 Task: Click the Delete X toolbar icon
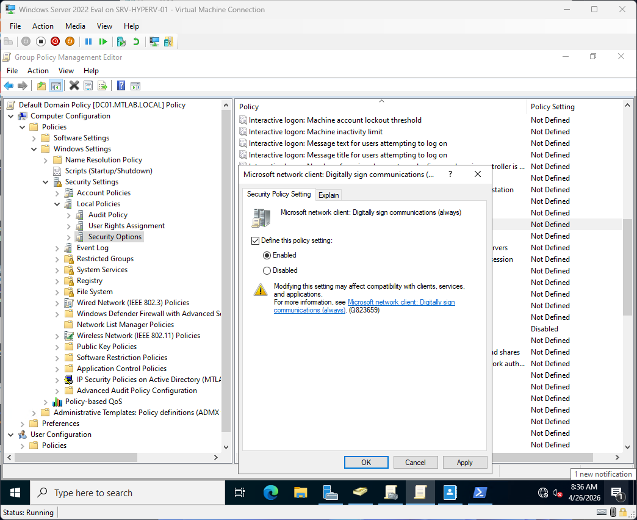[74, 85]
